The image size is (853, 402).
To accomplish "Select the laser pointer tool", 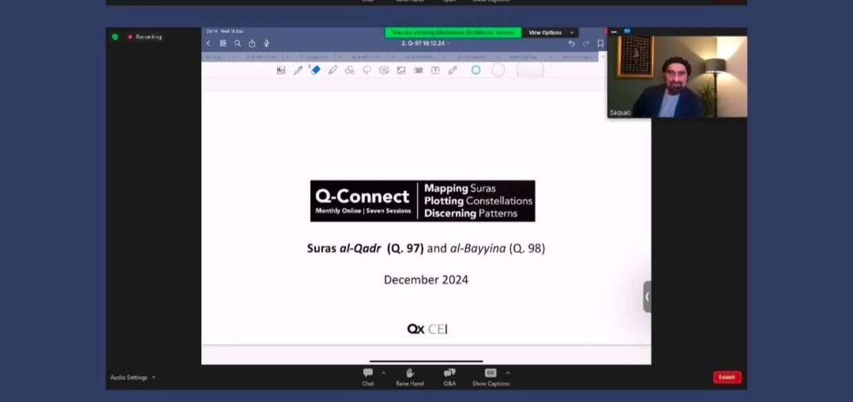I will tap(452, 70).
